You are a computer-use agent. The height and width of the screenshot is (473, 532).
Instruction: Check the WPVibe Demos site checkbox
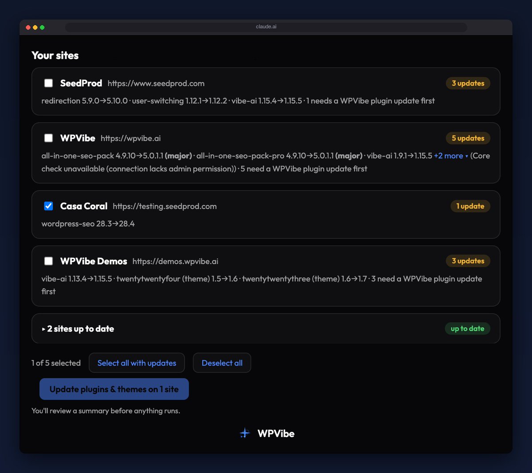tap(49, 261)
